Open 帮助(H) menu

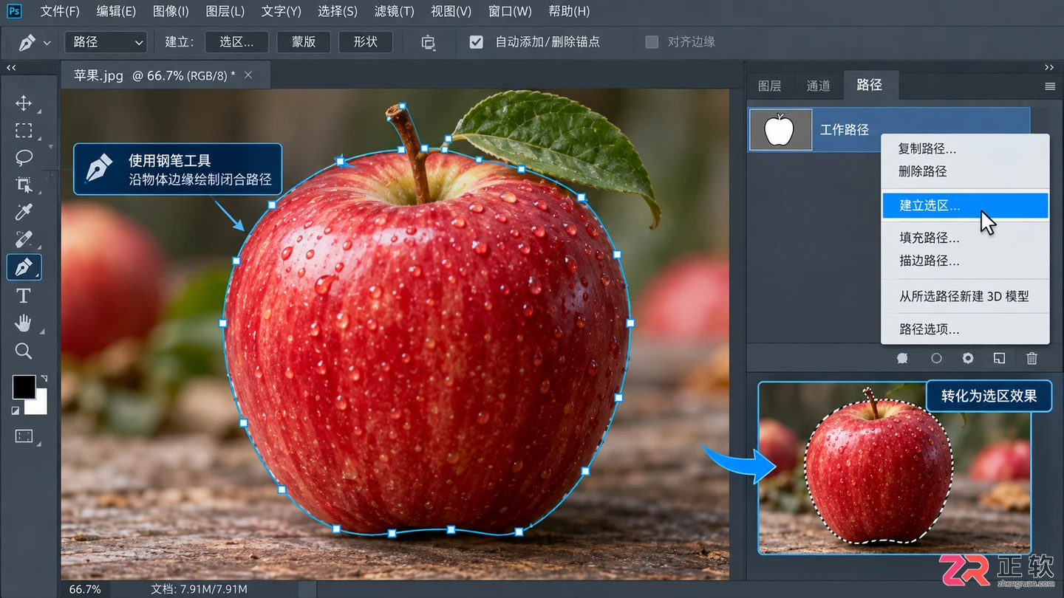tap(569, 12)
